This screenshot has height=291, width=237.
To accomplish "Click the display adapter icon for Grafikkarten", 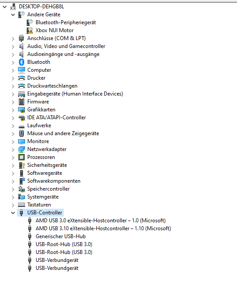I will coord(22,110).
